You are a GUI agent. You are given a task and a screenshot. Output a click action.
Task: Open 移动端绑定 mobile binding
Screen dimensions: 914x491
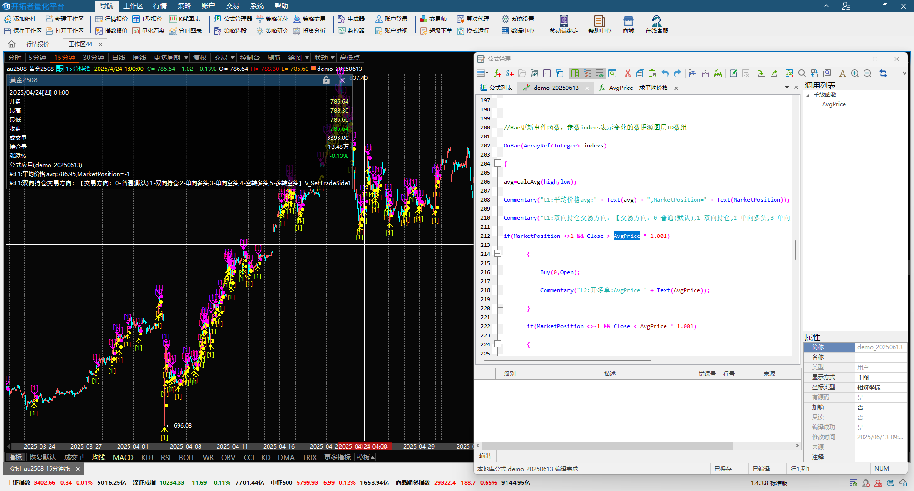564,24
